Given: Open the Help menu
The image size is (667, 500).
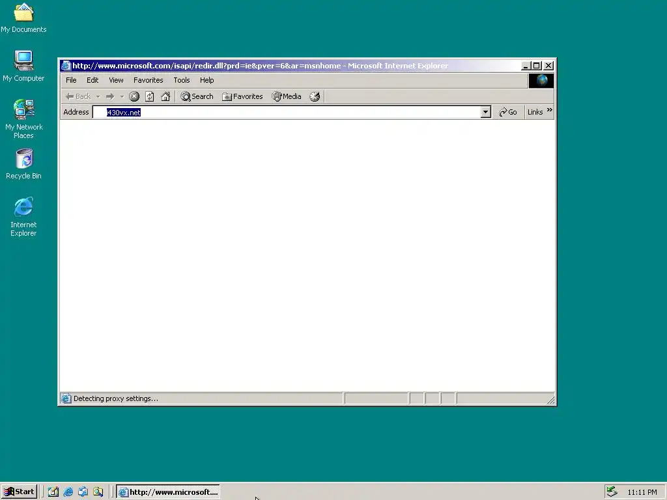Looking at the screenshot, I should click(206, 80).
